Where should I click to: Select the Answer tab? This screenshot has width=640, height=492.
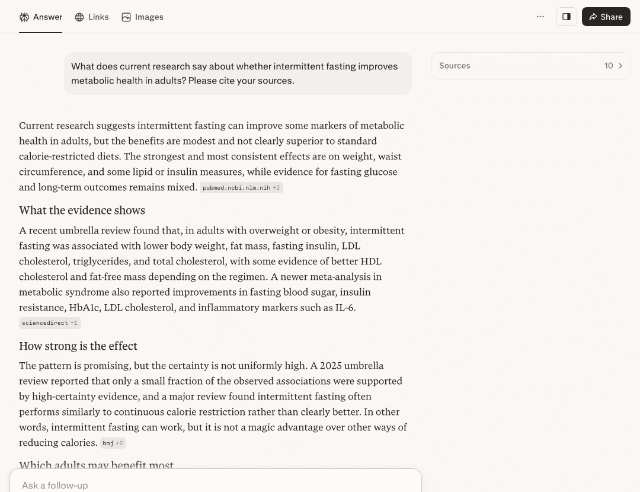[x=41, y=17]
